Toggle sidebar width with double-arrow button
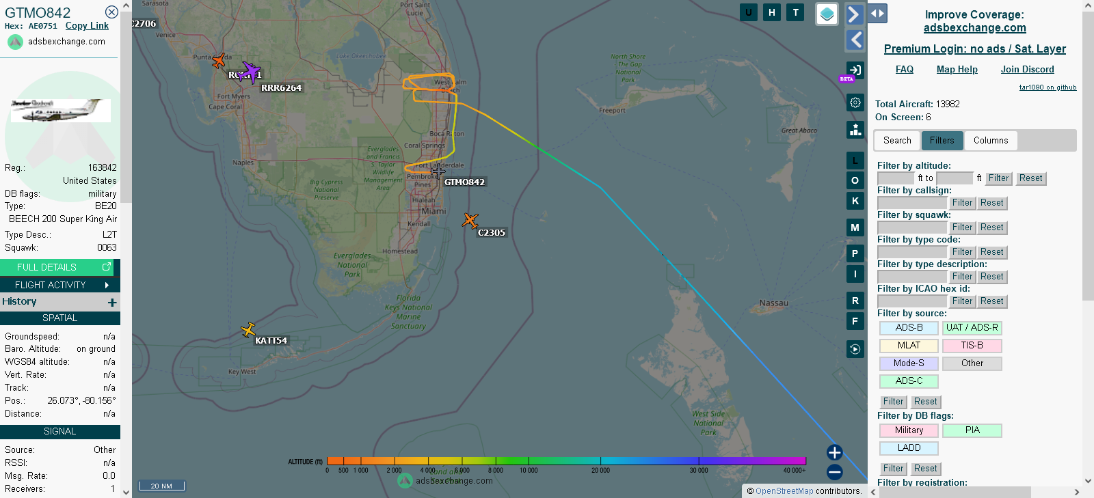This screenshot has width=1094, height=498. pyautogui.click(x=877, y=13)
